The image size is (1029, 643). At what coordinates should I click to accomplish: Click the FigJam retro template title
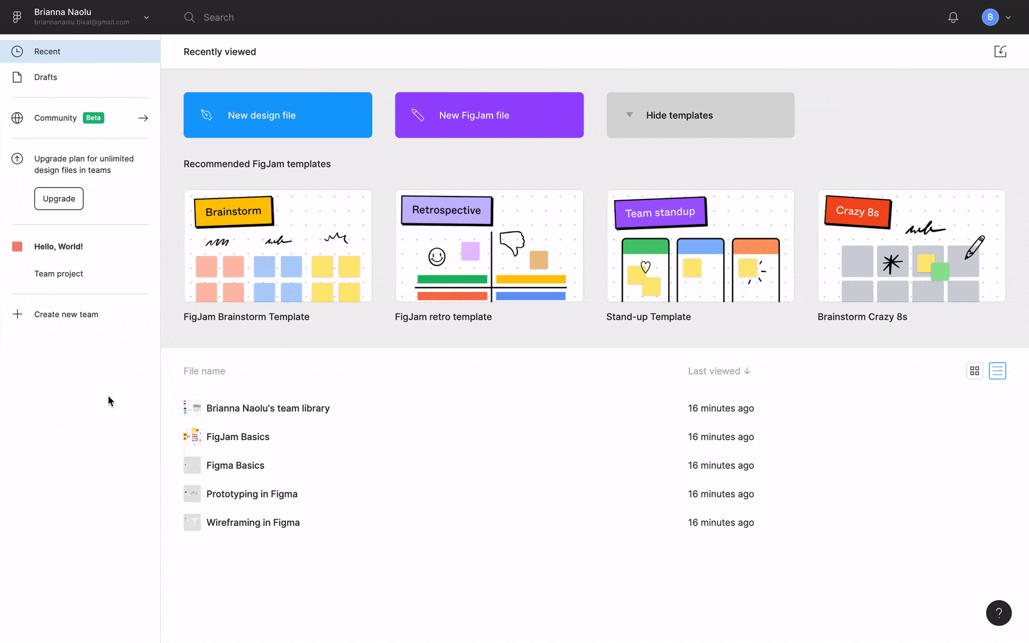point(443,317)
